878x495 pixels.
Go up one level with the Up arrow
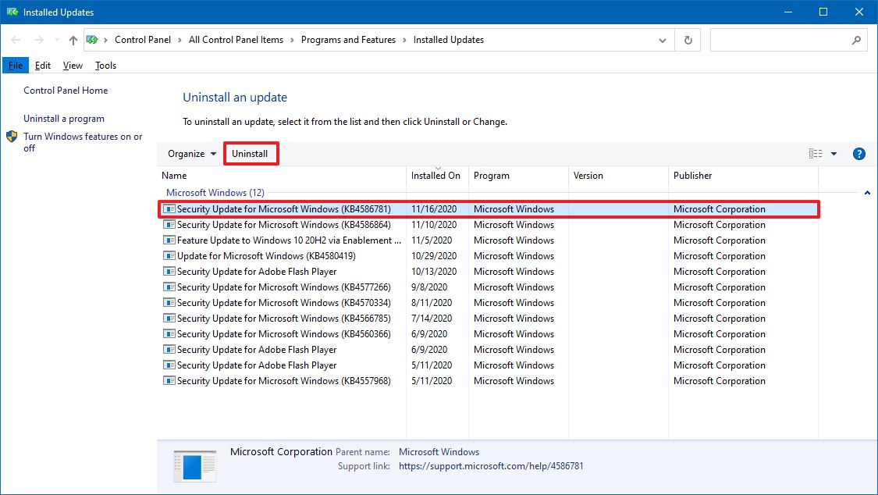[73, 40]
